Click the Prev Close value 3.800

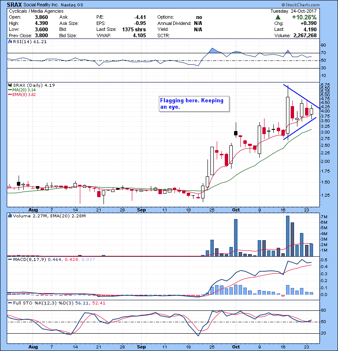(41, 36)
